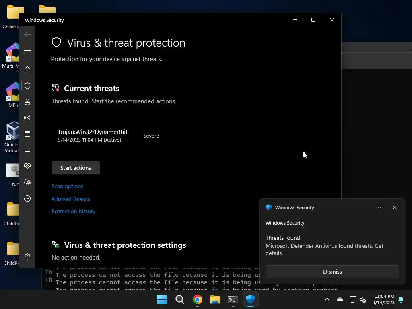Open Firewall & network protection icon

click(27, 118)
